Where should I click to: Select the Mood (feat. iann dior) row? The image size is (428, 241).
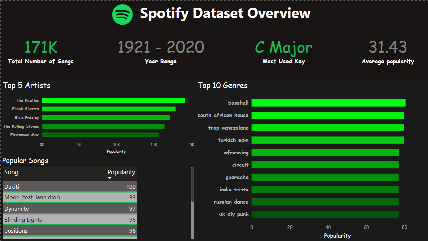(x=53, y=197)
